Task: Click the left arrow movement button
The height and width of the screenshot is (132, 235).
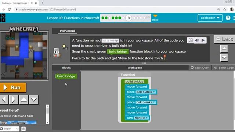Action: click(4, 99)
